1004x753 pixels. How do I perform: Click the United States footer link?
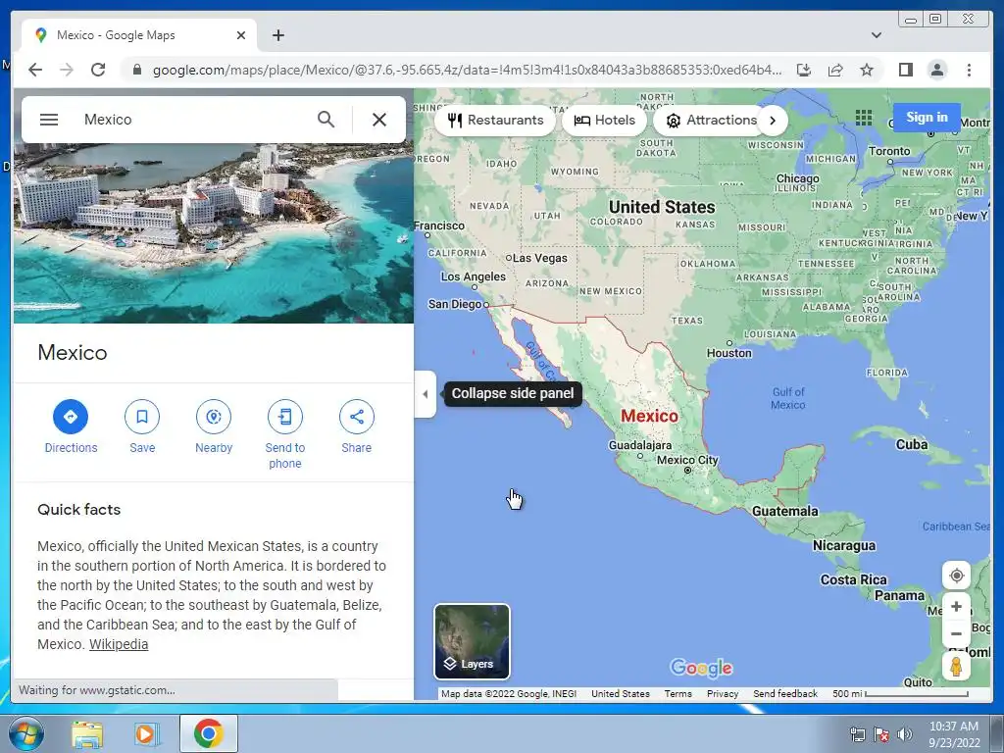click(620, 693)
